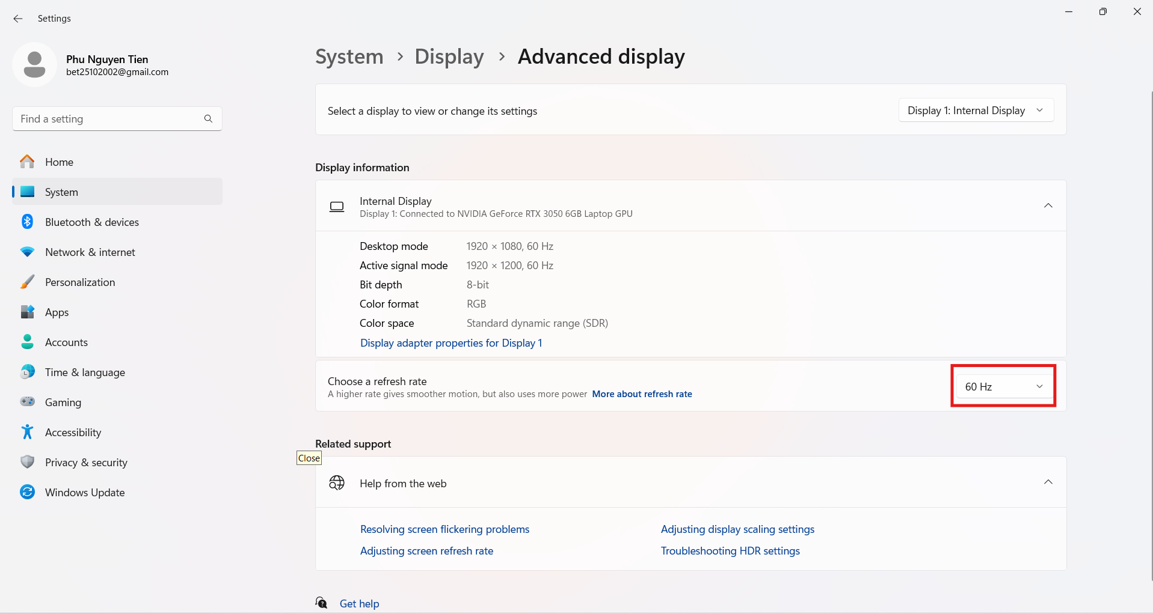This screenshot has height=614, width=1153.
Task: Click the search magnifier icon
Action: (x=208, y=118)
